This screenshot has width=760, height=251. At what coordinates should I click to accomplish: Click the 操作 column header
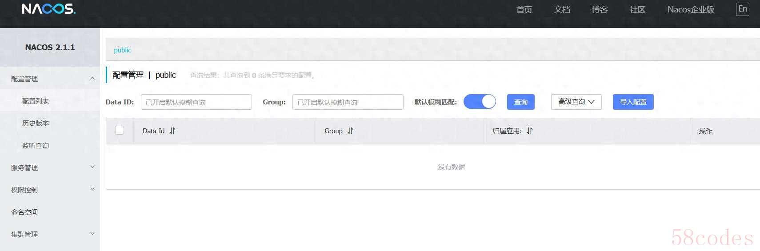pyautogui.click(x=705, y=131)
